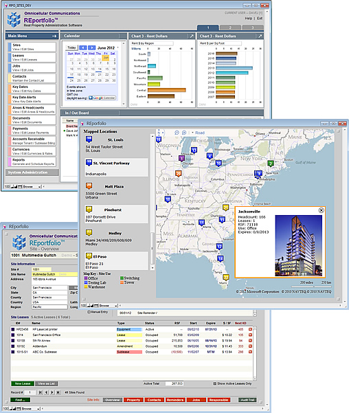Open the Contacts site info section
The width and height of the screenshot is (349, 413).
[x=154, y=400]
